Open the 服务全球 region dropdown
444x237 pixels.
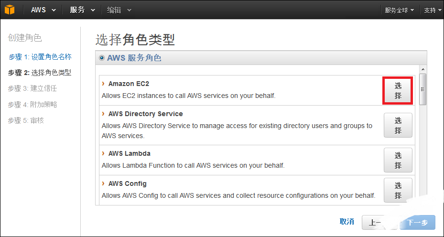[x=399, y=10]
